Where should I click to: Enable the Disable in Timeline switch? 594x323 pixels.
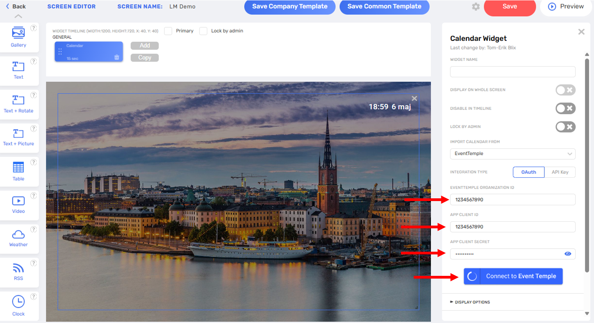pyautogui.click(x=565, y=108)
